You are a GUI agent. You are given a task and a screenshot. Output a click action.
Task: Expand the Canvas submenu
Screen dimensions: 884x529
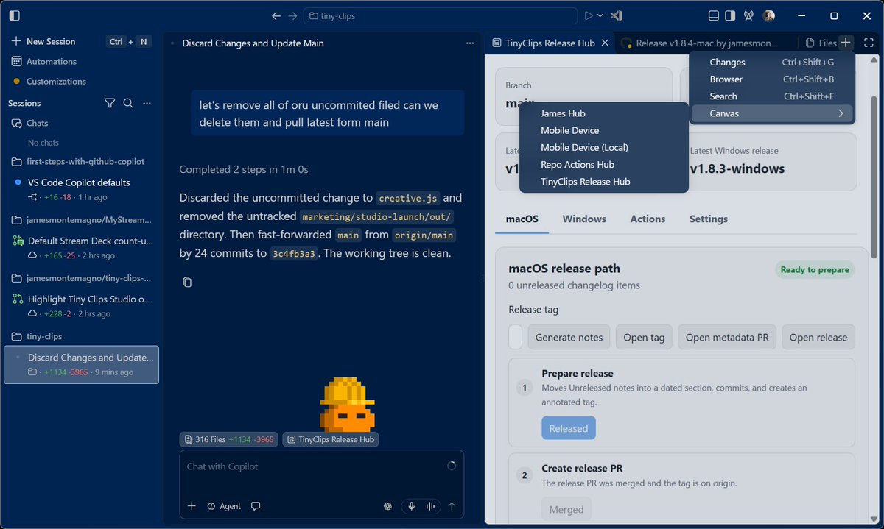(x=772, y=113)
